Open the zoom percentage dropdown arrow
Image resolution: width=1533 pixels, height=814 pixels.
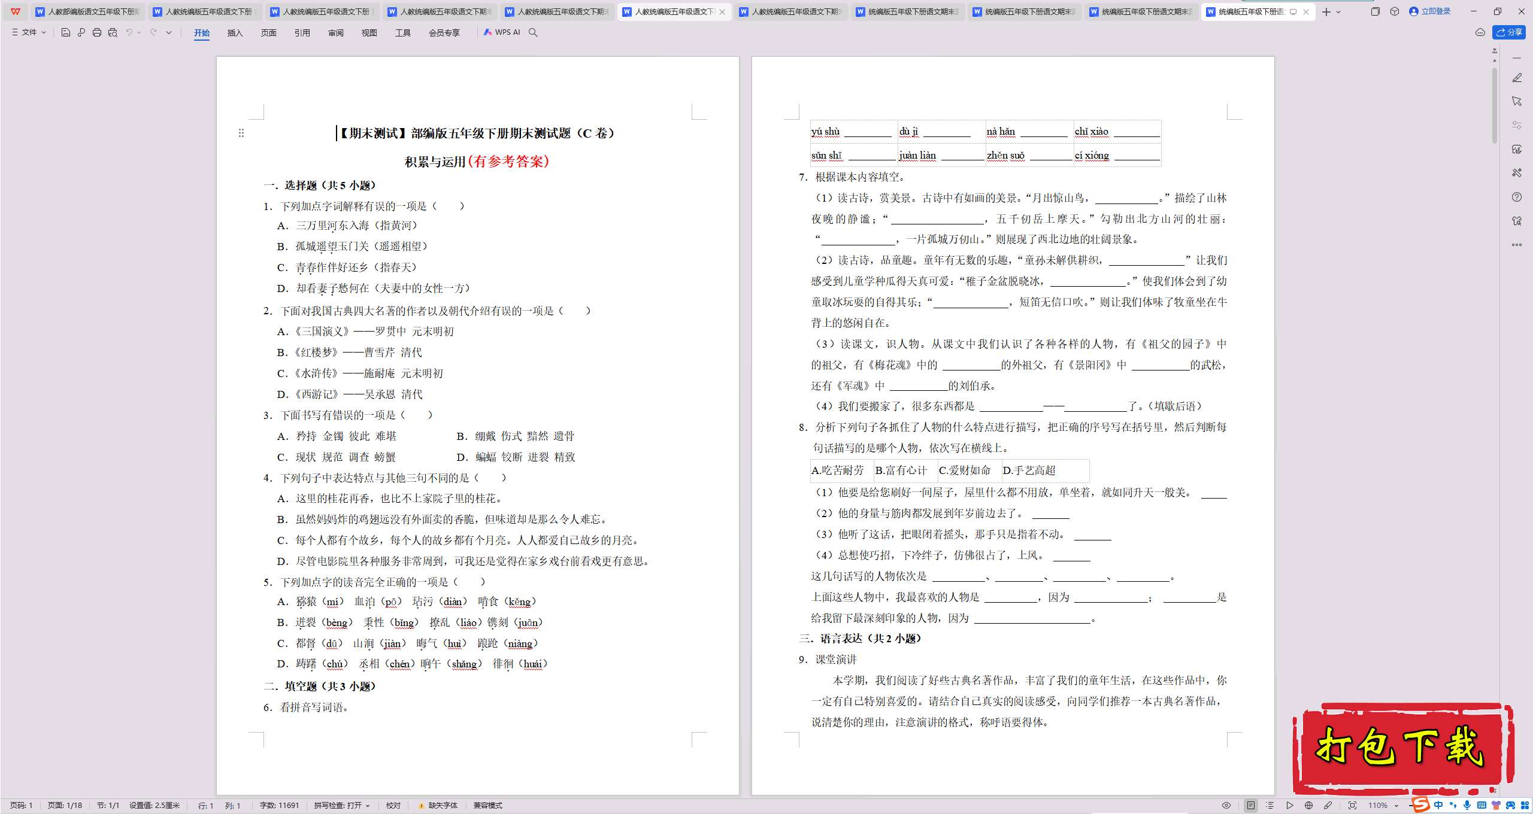click(x=1396, y=806)
